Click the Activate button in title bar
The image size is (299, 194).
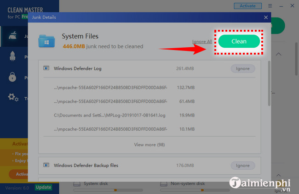[x=247, y=6]
